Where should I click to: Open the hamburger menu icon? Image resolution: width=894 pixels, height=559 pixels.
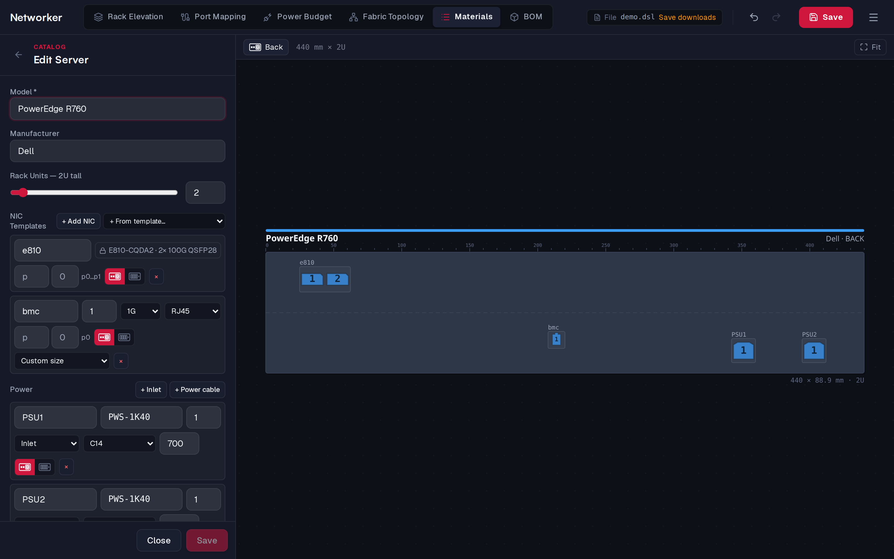[873, 17]
